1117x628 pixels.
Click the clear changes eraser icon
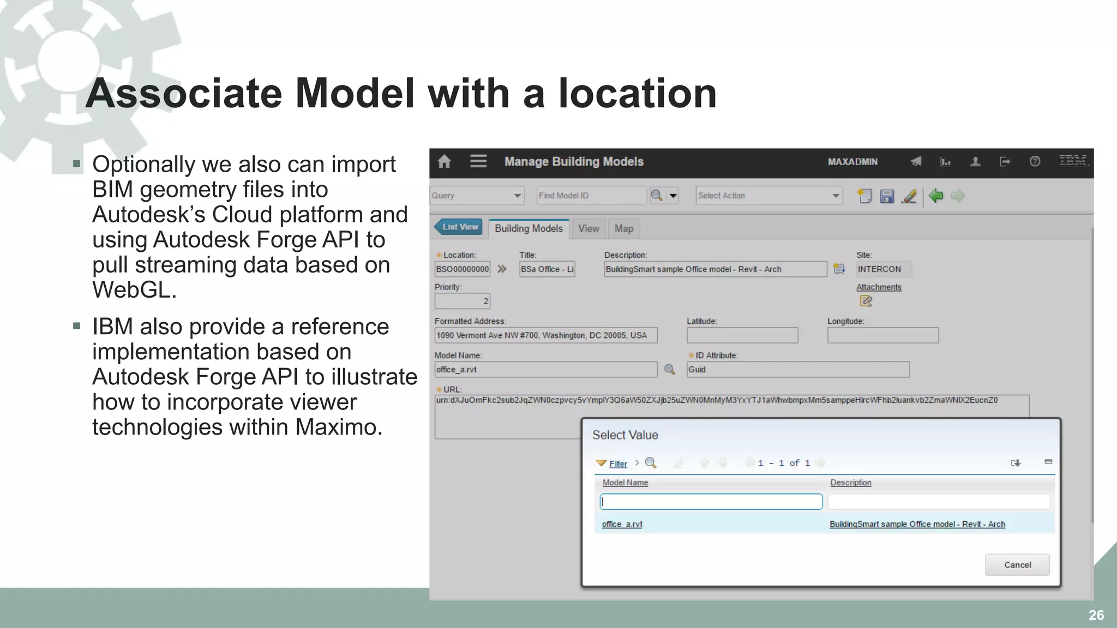[909, 196]
